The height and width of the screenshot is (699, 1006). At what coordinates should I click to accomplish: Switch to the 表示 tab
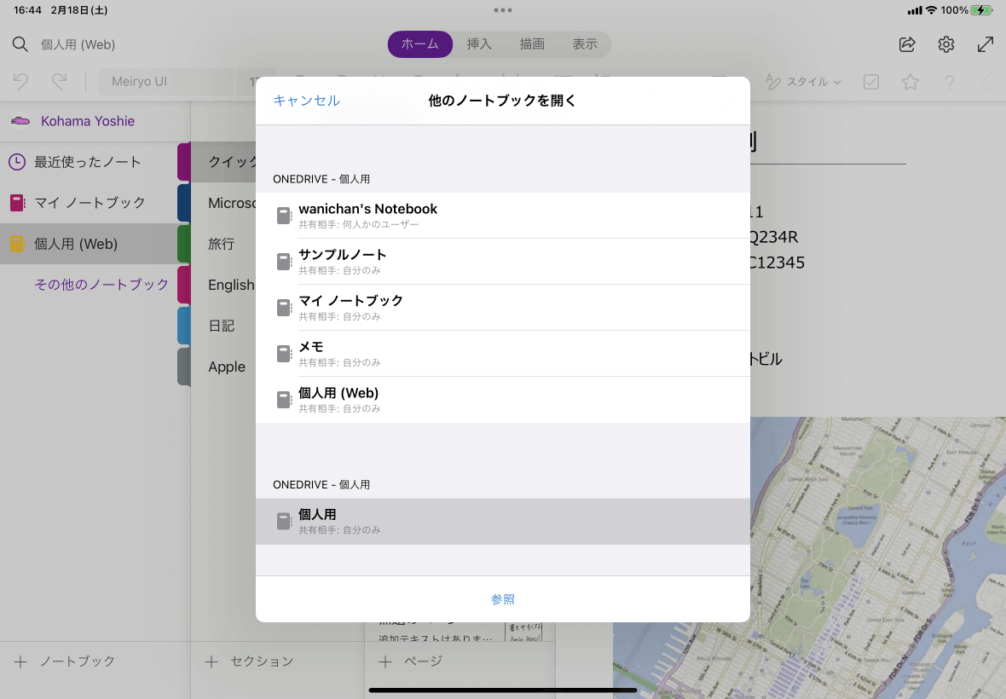585,44
